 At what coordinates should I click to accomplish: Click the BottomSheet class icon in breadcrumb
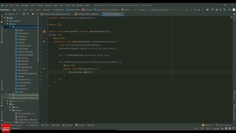point(67,10)
